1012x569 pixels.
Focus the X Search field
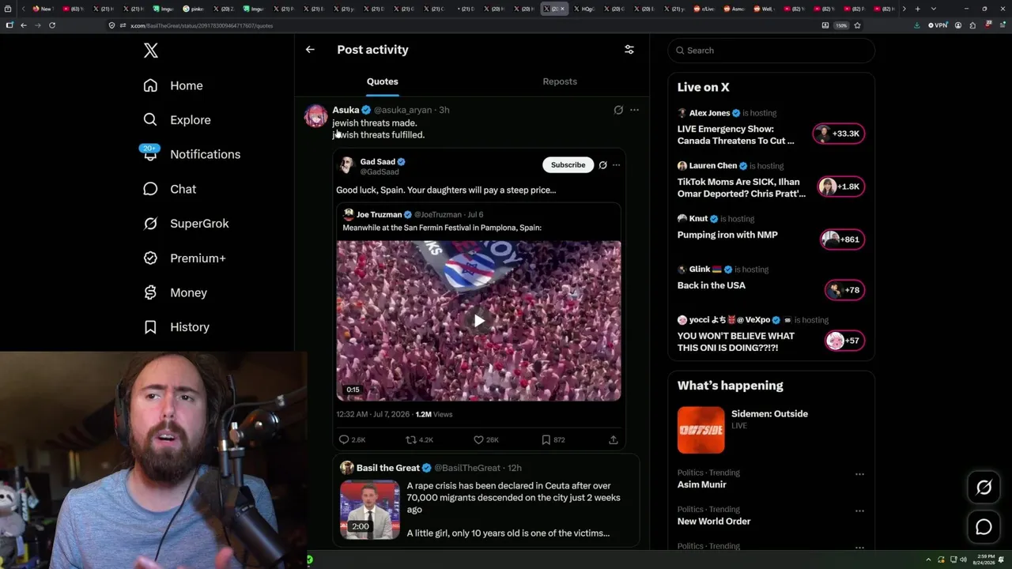(x=772, y=51)
